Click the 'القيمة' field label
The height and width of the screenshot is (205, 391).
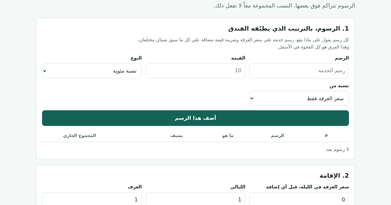click(238, 58)
